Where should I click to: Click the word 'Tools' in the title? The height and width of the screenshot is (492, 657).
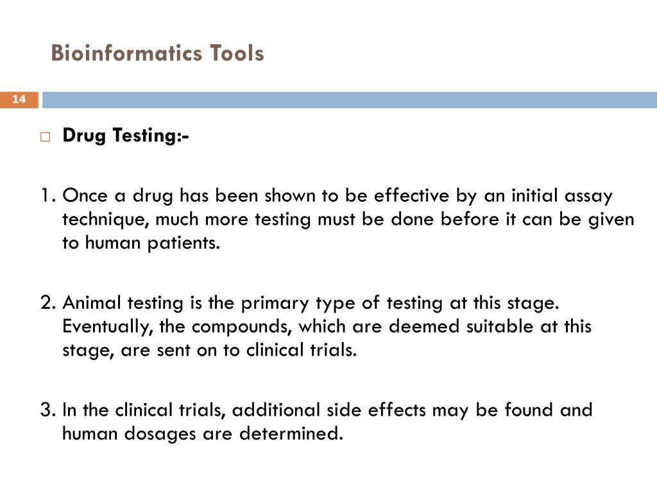pyautogui.click(x=237, y=54)
